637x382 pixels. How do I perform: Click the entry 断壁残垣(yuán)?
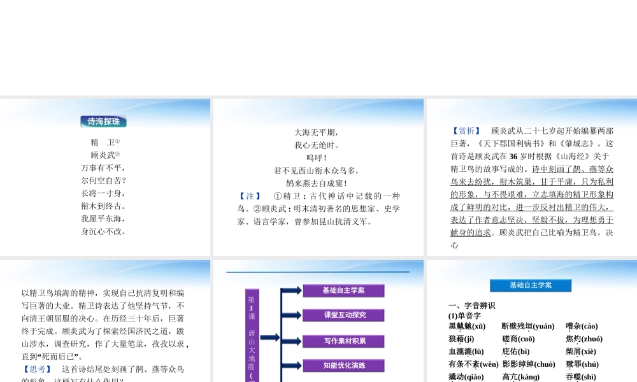point(528,327)
